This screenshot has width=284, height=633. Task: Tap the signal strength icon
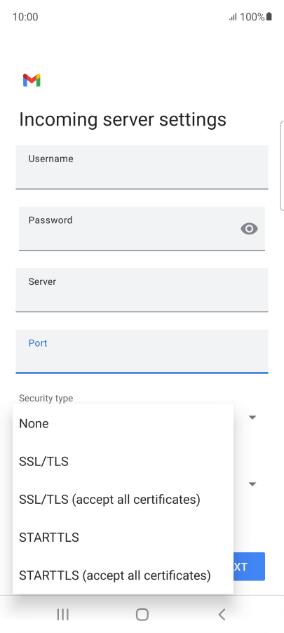coord(233,17)
